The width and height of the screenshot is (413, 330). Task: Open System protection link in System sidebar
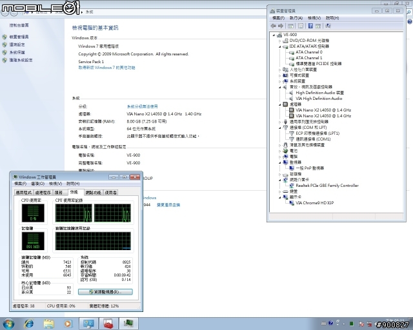17,52
